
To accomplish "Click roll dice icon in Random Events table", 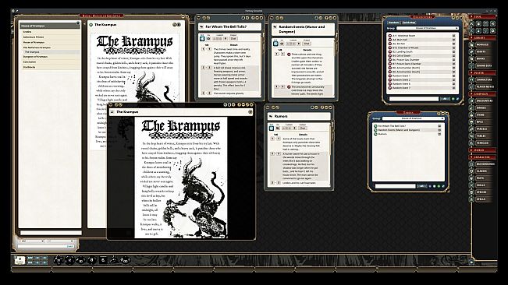I will pyautogui.click(x=275, y=44).
